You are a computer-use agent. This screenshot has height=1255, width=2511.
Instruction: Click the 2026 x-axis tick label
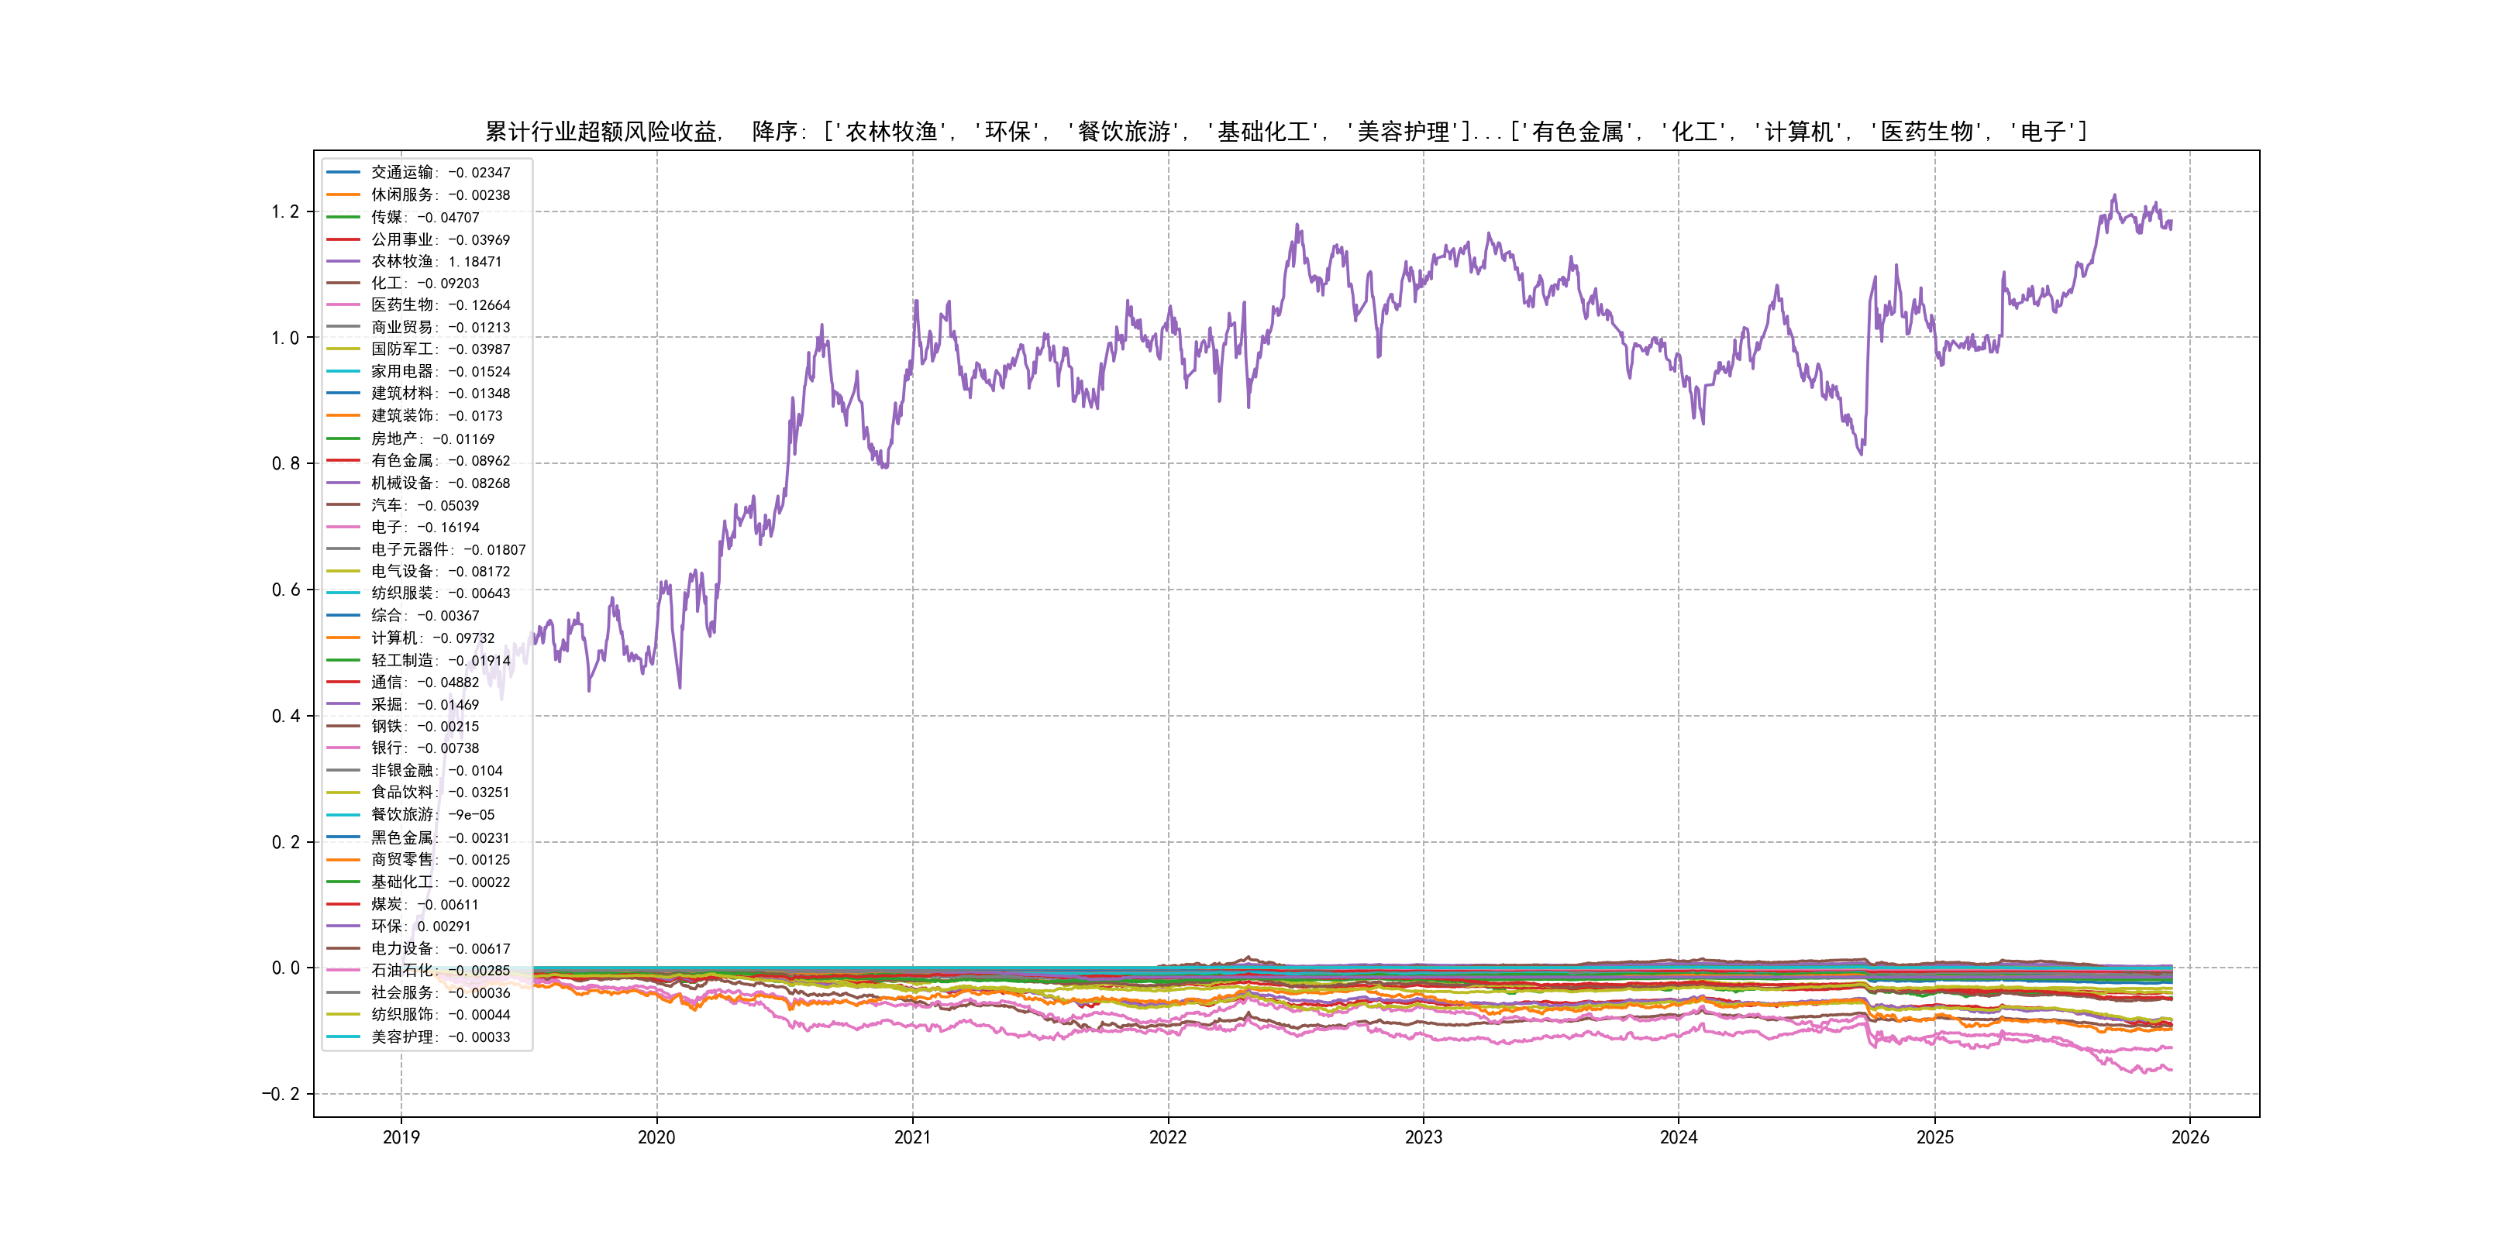pos(2189,1137)
